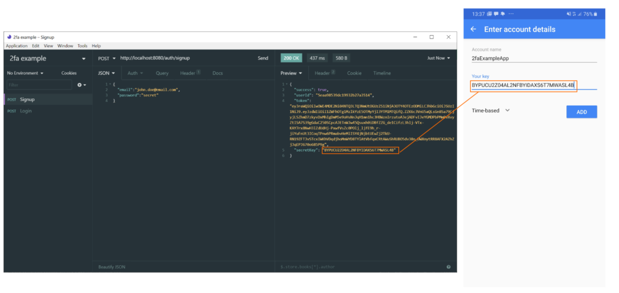
Task: Tap the Your key field on phone
Action: pyautogui.click(x=534, y=85)
